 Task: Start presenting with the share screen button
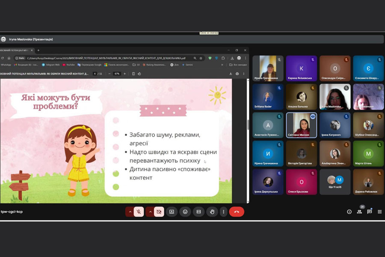pos(172,212)
